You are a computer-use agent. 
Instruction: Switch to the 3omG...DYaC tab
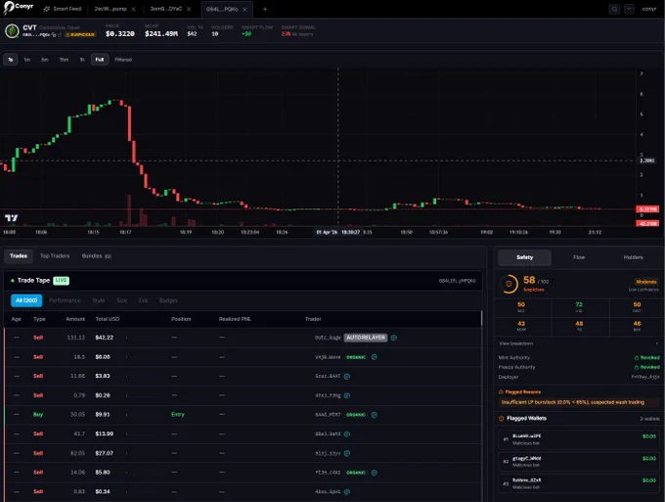pos(166,9)
